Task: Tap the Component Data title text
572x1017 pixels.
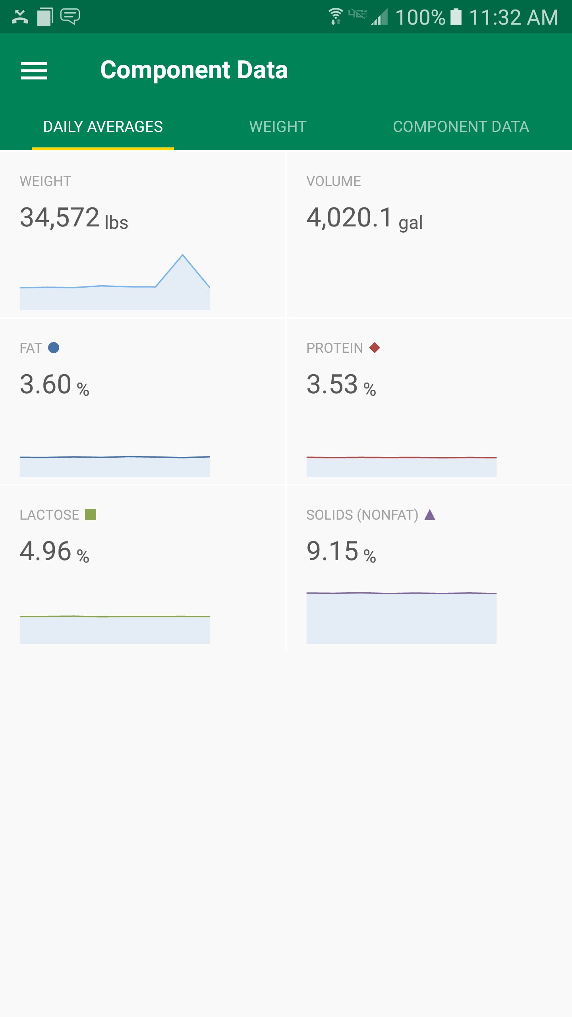Action: click(194, 70)
